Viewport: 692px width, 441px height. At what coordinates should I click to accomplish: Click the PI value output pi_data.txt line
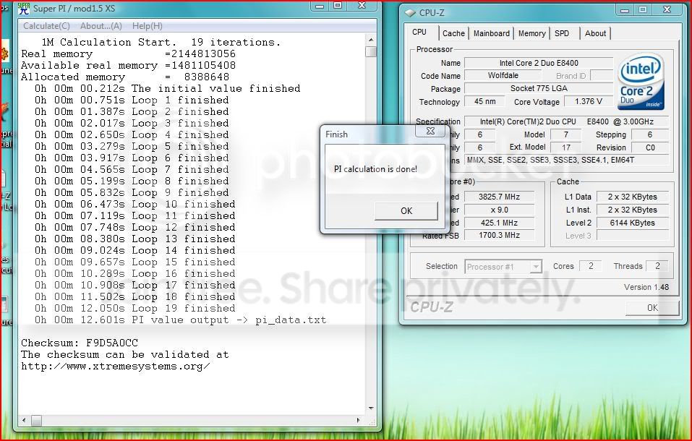(x=181, y=320)
